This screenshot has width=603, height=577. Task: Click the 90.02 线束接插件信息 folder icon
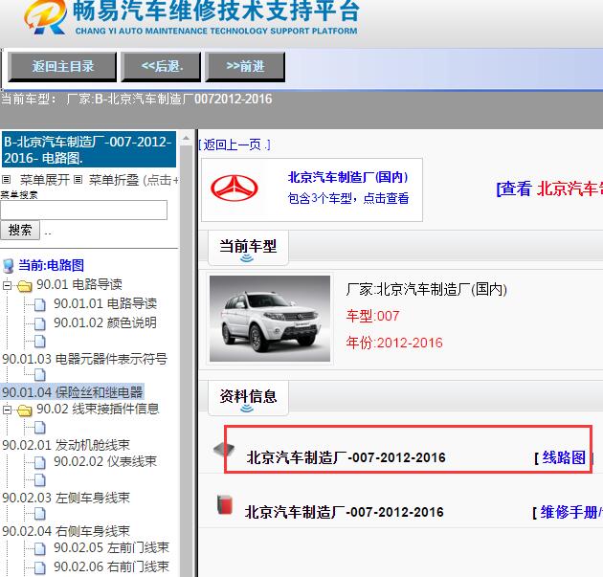[24, 411]
